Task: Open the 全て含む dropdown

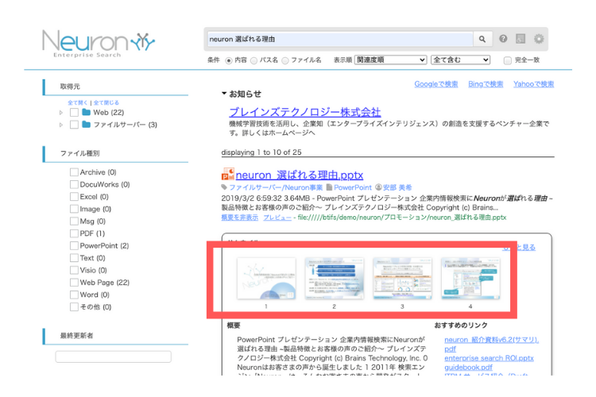Action: [x=460, y=60]
